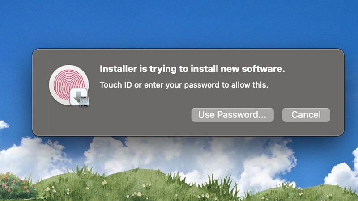Viewport: 358px width, 201px height.
Task: Click the 'Touch ID or enter your password' message
Action: (x=184, y=85)
